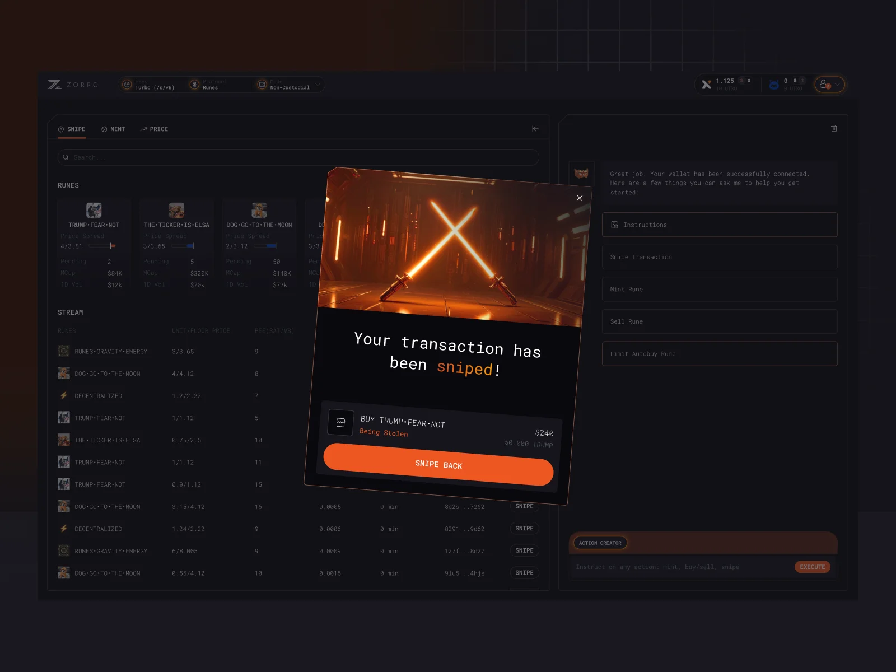The image size is (896, 672).
Task: Focus the runes Search field
Action: (298, 157)
